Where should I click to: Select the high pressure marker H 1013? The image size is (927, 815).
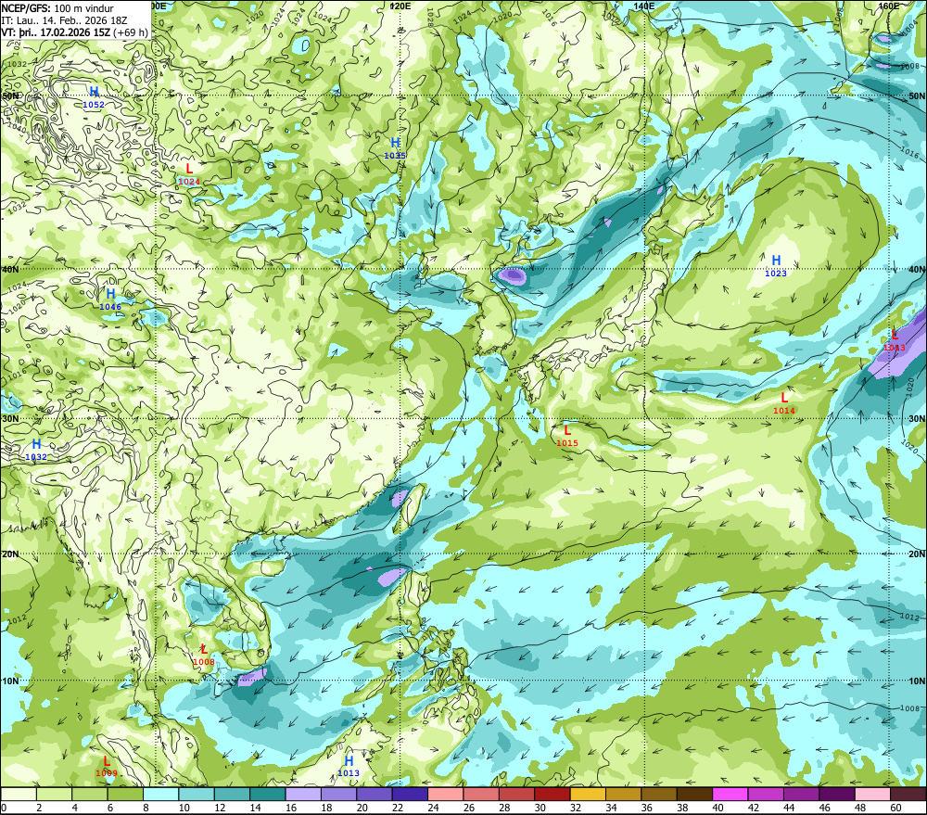(349, 765)
